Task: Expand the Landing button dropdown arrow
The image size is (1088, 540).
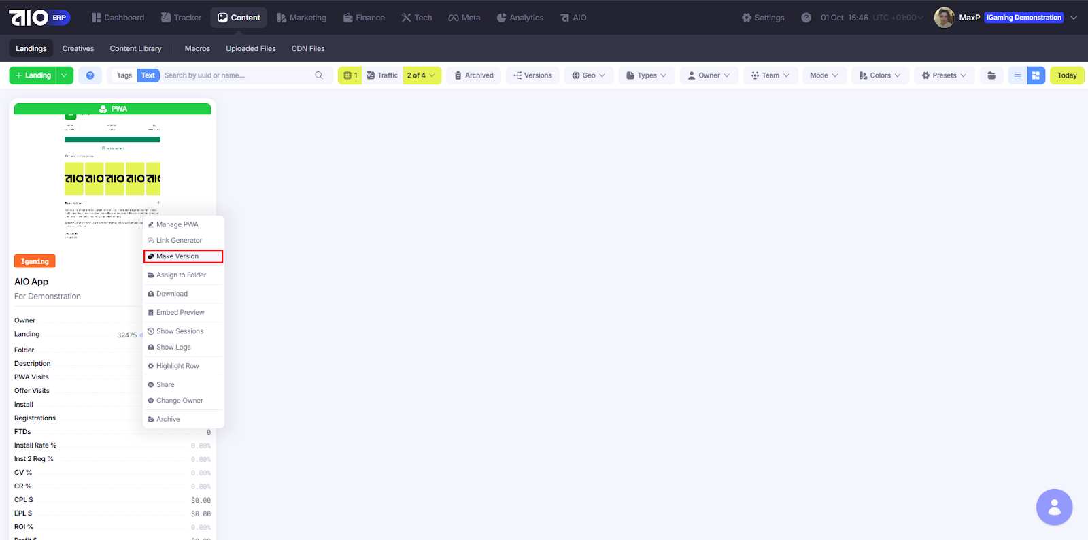Action: pos(65,75)
